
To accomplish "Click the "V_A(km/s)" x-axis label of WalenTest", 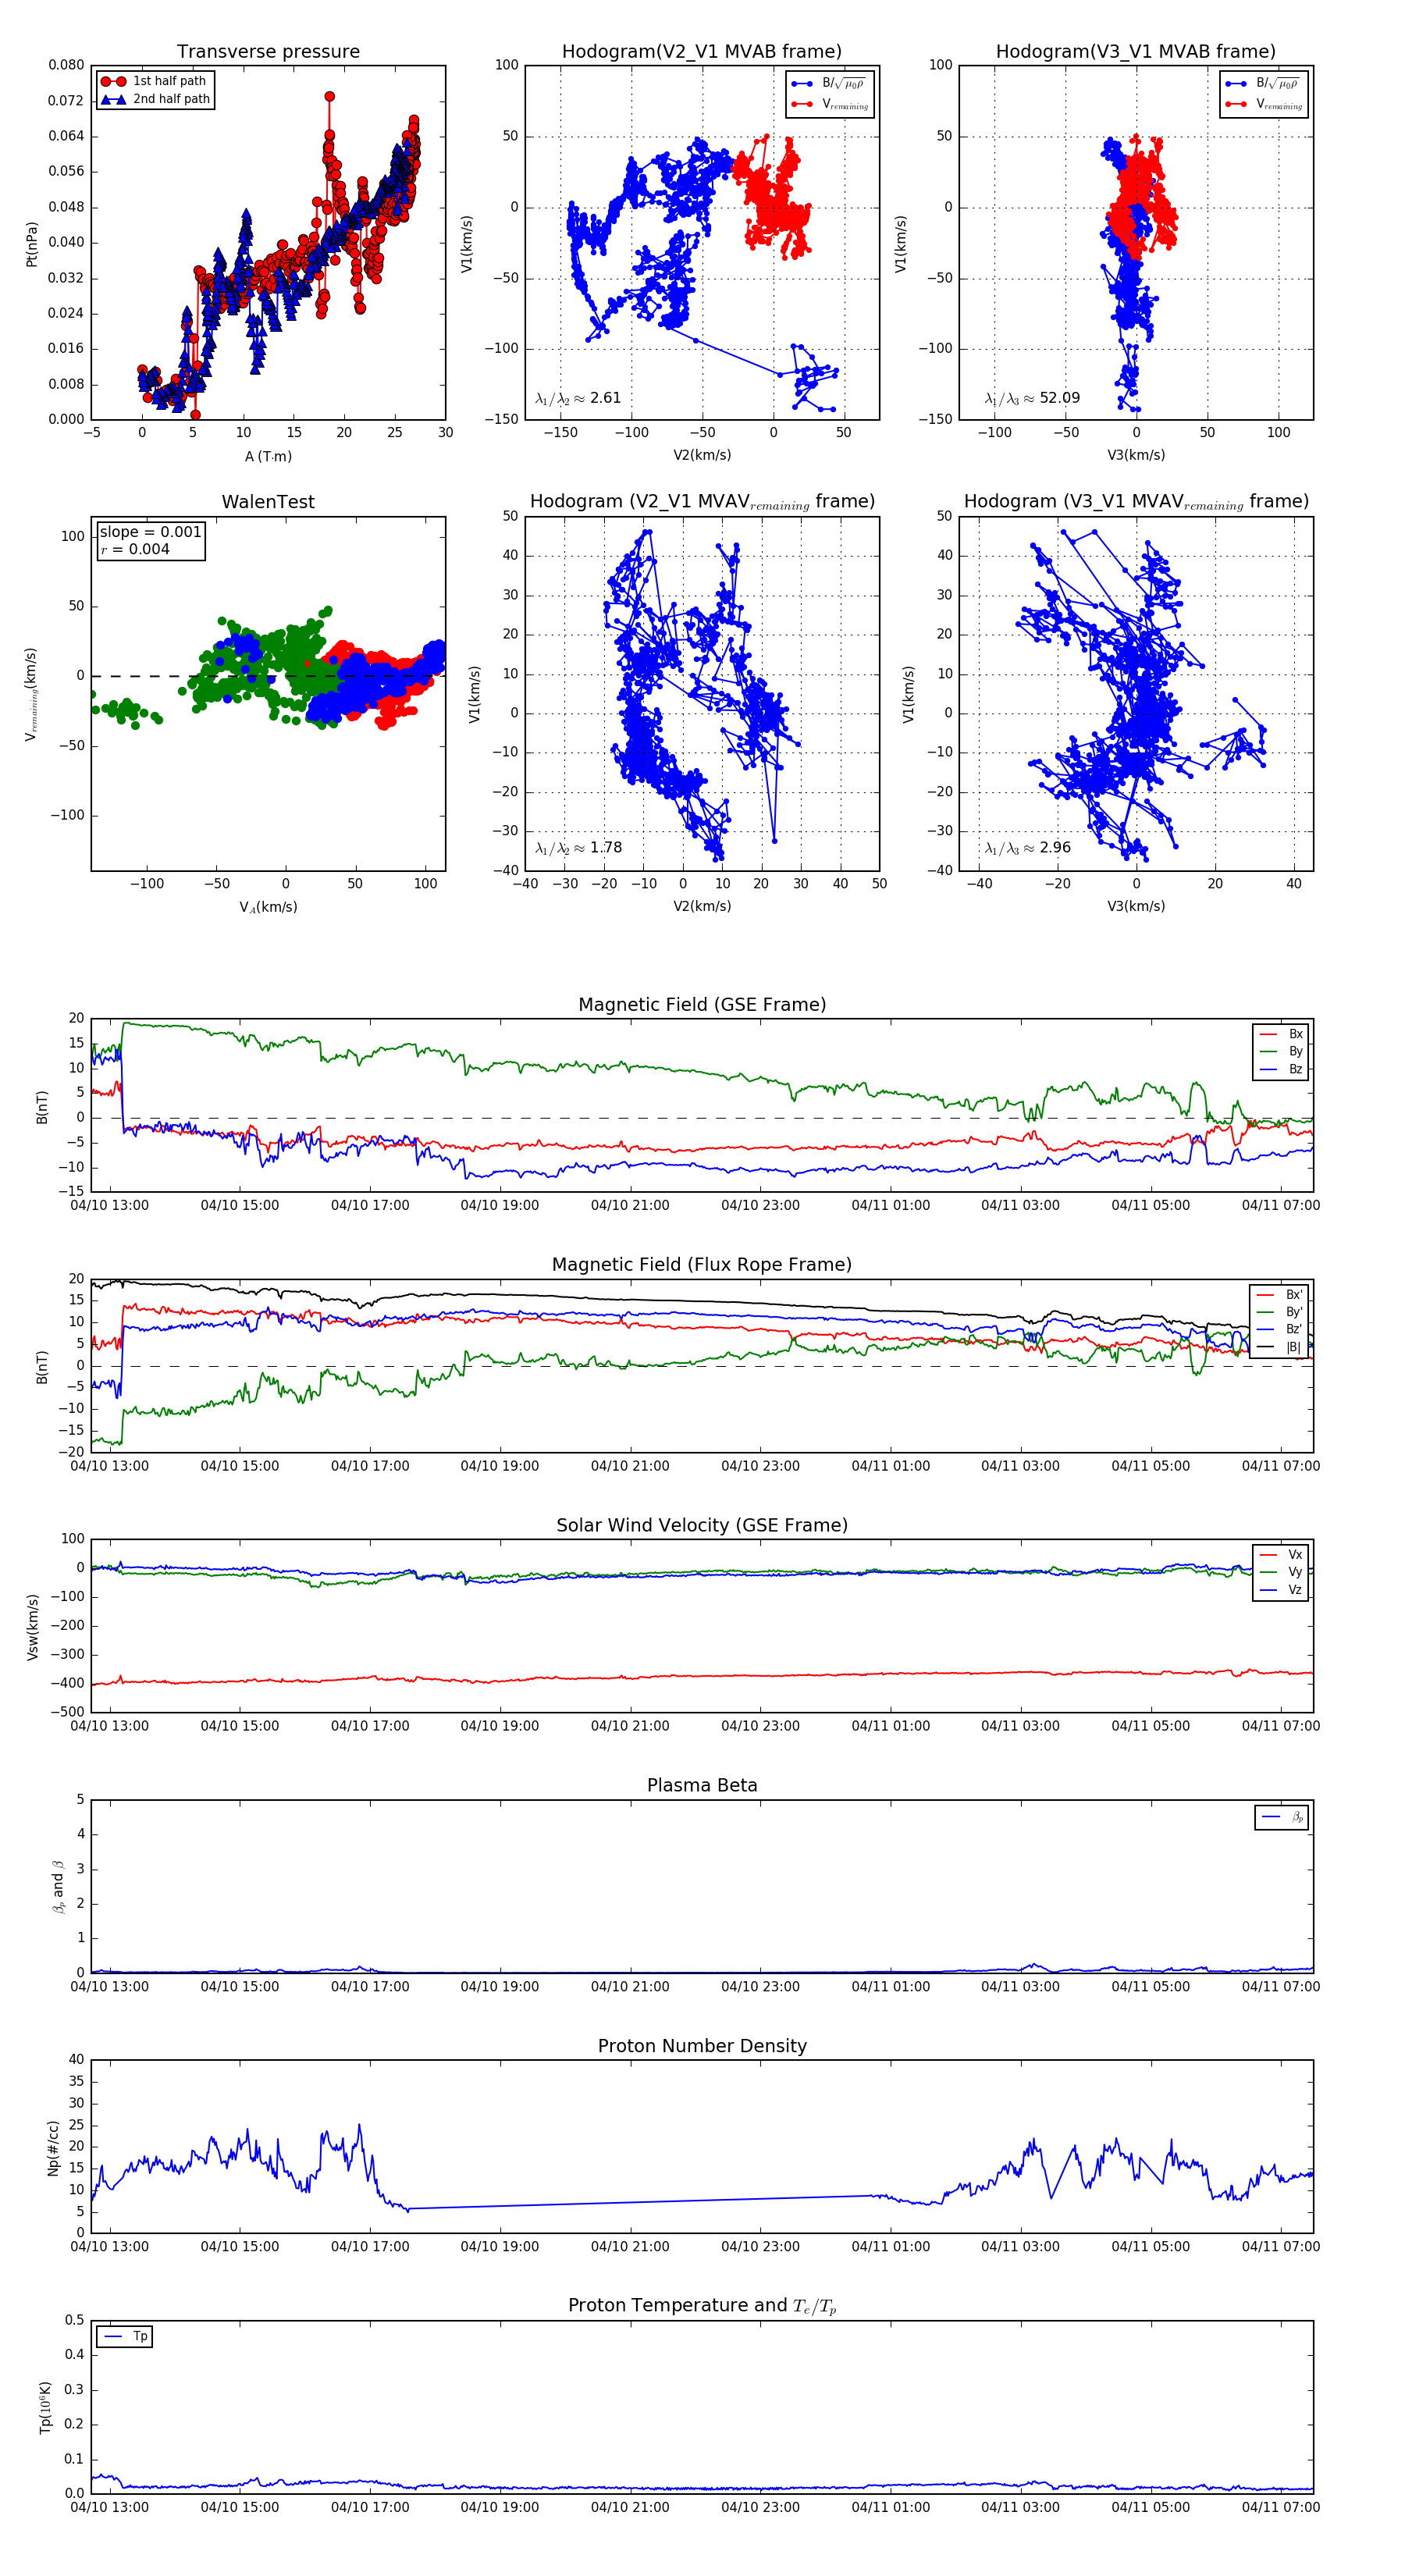I will point(268,907).
